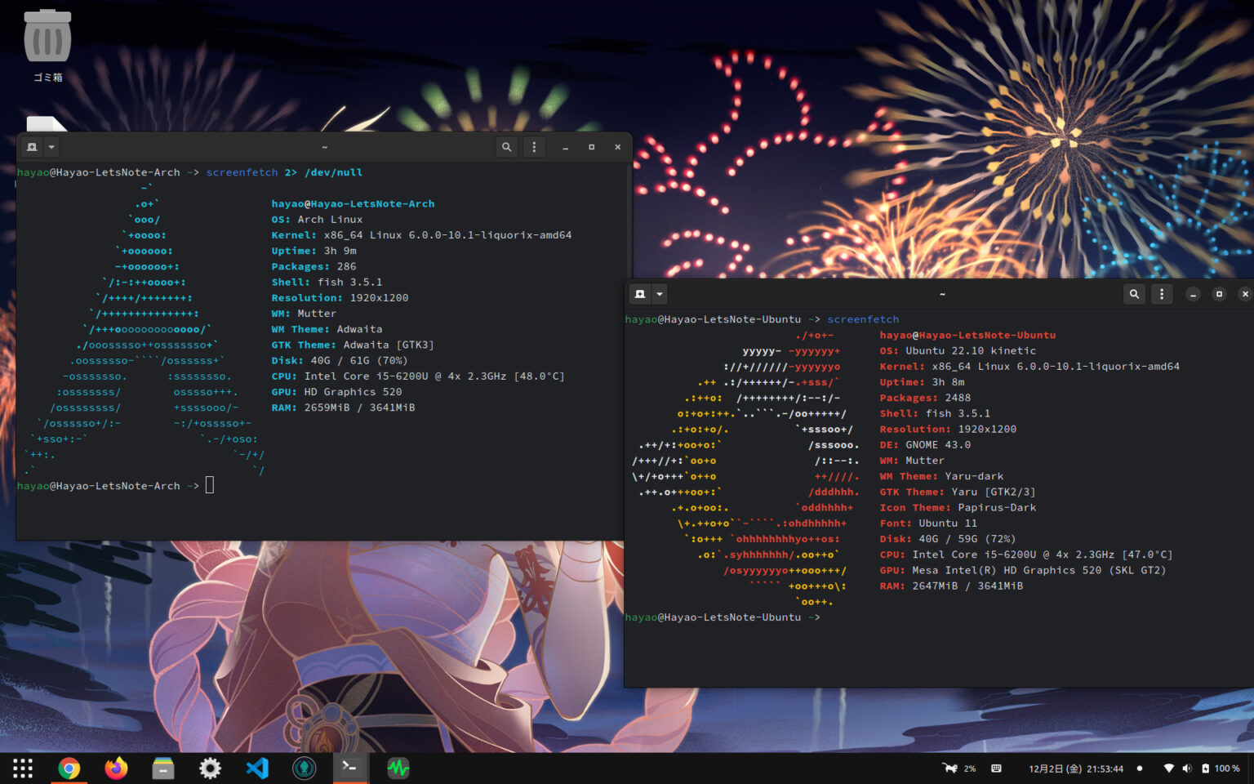
Task: Click the empty prompt line in the Ubuntu terminal
Action: (723, 617)
